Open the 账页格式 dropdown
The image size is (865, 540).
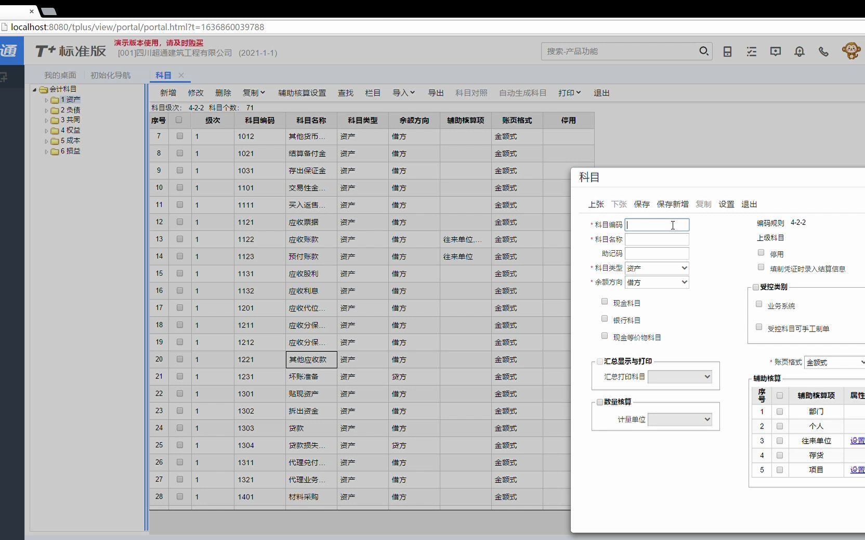(x=835, y=362)
